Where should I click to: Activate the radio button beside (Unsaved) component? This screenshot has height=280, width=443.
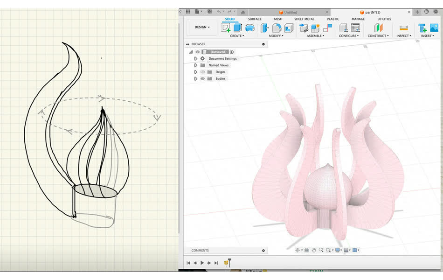(232, 52)
